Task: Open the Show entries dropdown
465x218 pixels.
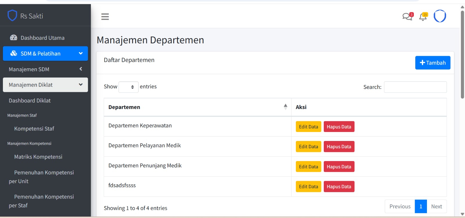Action: (128, 87)
